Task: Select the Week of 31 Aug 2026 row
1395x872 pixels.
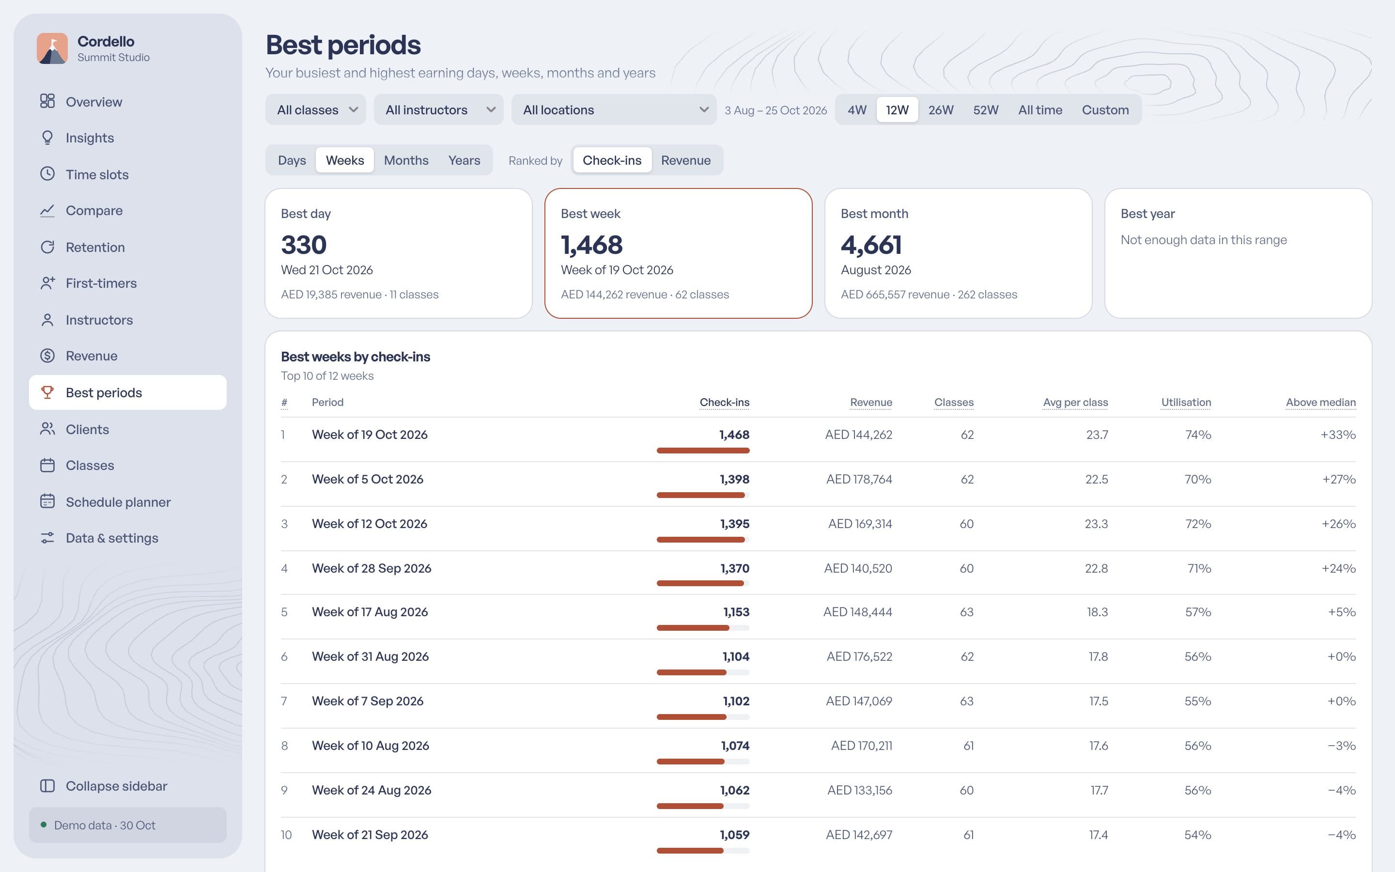Action: point(818,661)
